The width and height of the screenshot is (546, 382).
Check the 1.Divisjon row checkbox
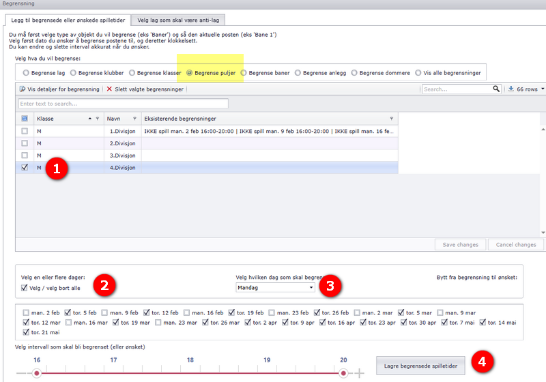[25, 131]
